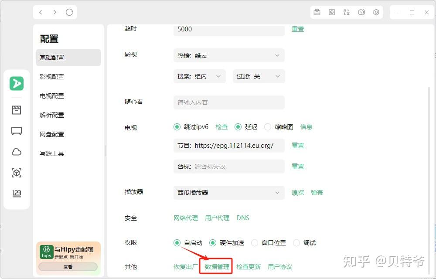Click the 重置 link next to 台标
436x279 pixels.
click(x=298, y=166)
